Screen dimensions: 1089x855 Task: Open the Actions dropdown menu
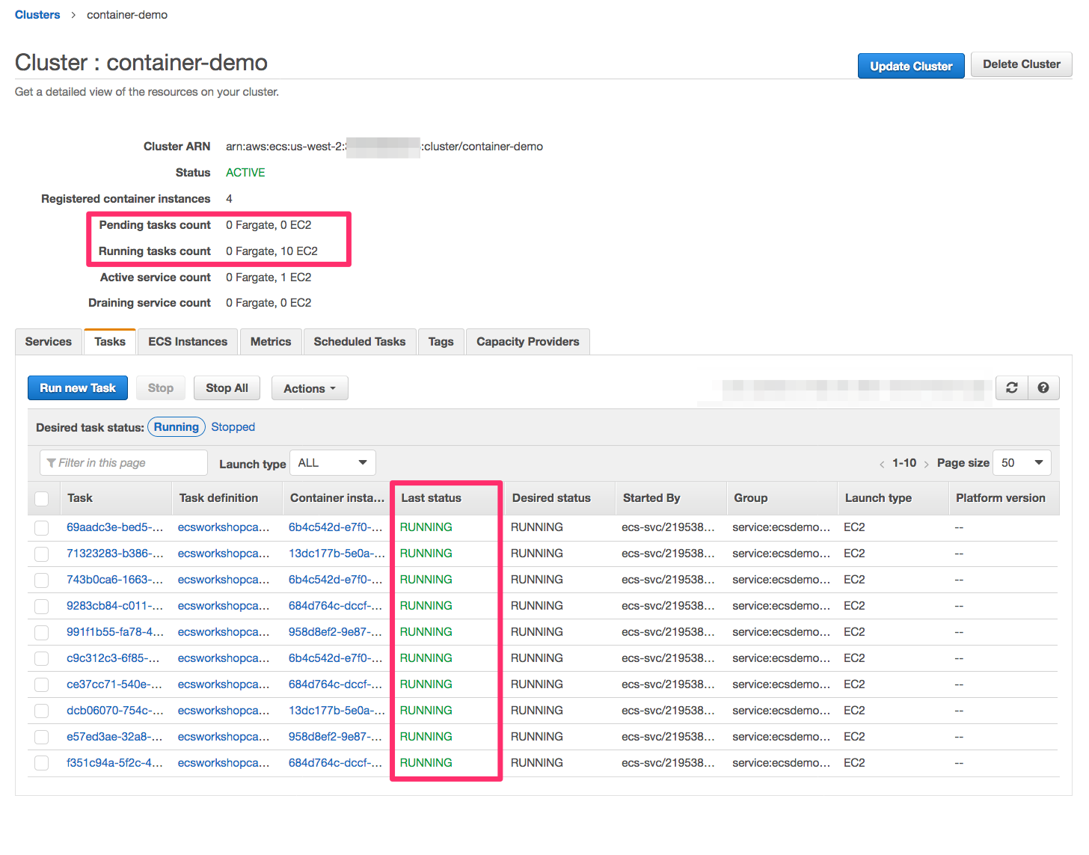310,388
